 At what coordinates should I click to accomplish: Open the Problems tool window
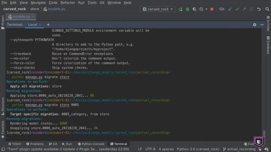tap(35, 144)
